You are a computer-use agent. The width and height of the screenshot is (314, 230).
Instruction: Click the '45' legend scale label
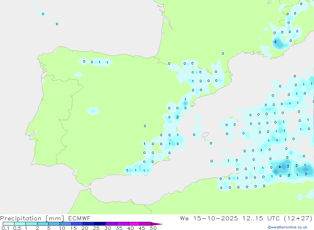pos(142,228)
